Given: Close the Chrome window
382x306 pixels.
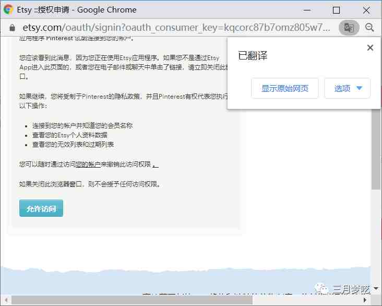Looking at the screenshot, I should click(366, 10).
